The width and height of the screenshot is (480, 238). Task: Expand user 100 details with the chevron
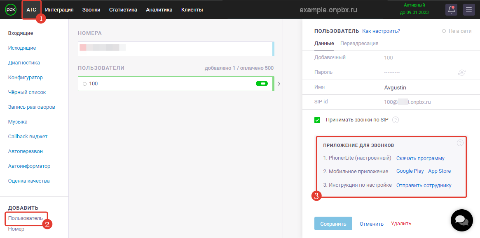[x=279, y=83]
